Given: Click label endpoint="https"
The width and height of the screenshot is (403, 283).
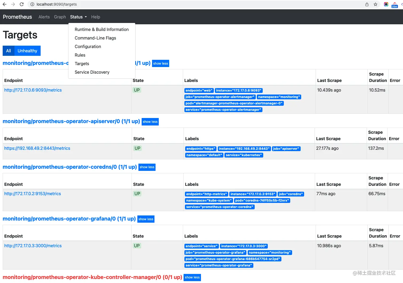Looking at the screenshot, I should pos(201,149).
